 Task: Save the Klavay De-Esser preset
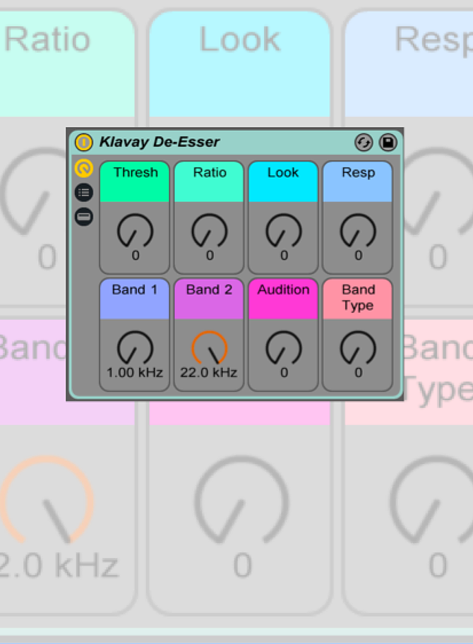(388, 143)
